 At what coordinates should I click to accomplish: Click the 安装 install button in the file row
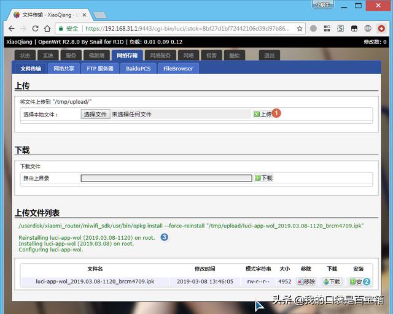[356, 281]
